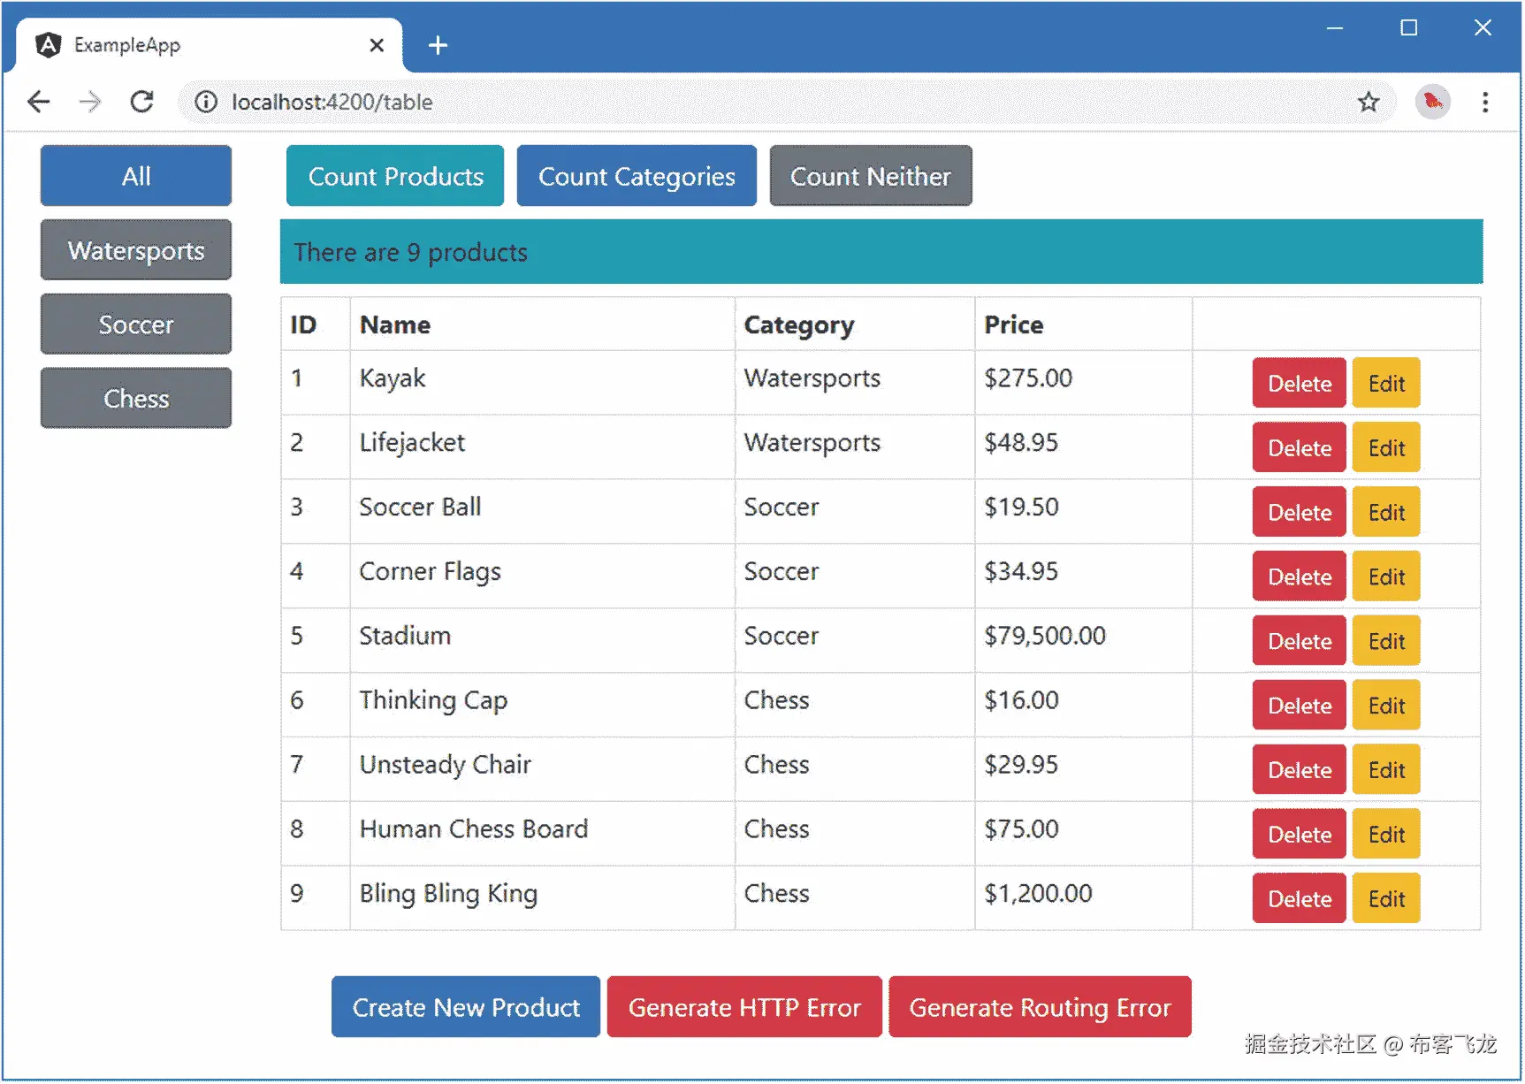Filter products by Soccer category
The width and height of the screenshot is (1525, 1084).
tap(136, 324)
